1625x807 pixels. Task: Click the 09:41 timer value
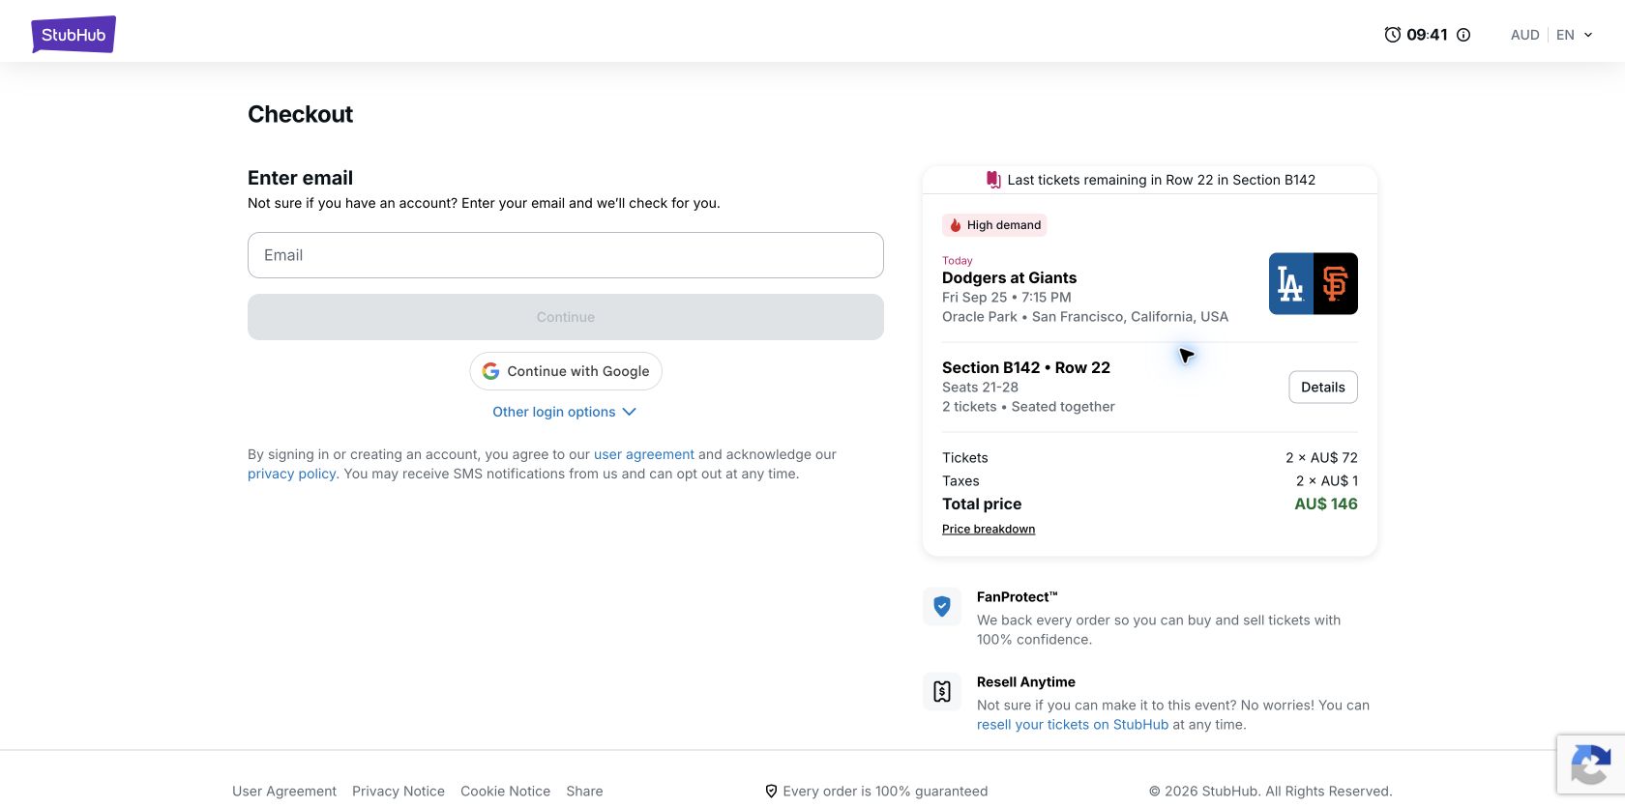(1427, 35)
